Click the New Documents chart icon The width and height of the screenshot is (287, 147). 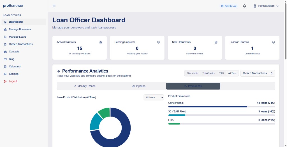(x=216, y=42)
